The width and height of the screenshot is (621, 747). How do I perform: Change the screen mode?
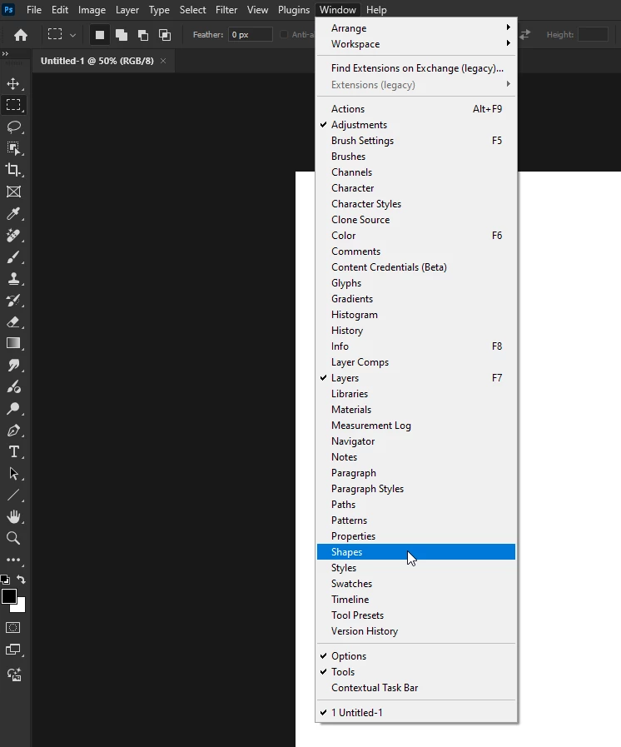coord(13,650)
